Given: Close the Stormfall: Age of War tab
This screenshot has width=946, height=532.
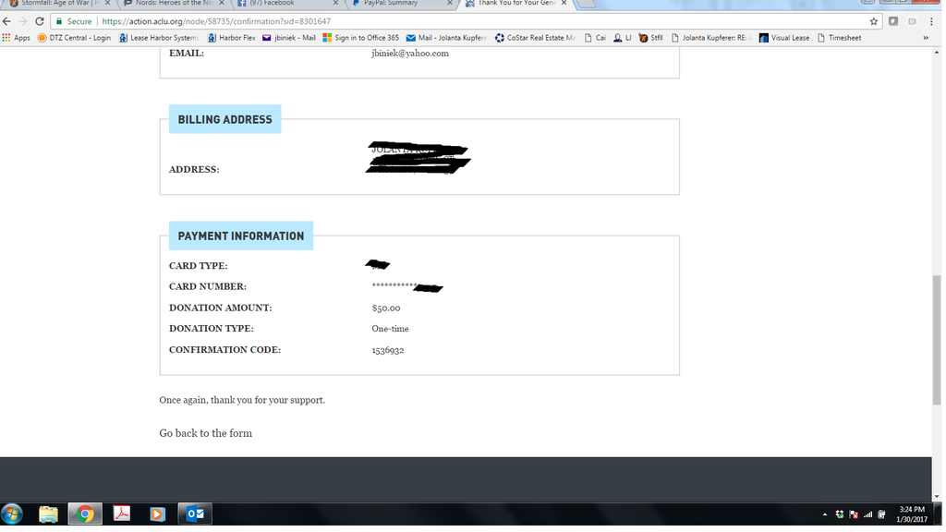Looking at the screenshot, I should click(x=107, y=3).
